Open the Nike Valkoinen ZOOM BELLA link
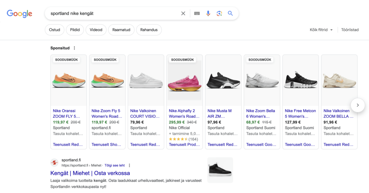The image size is (369, 193). [x=338, y=114]
